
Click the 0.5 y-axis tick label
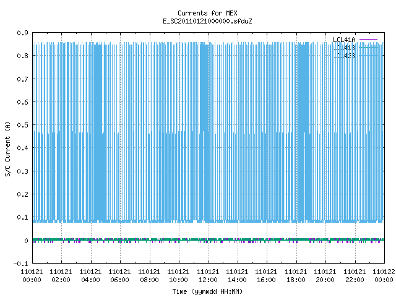22,125
